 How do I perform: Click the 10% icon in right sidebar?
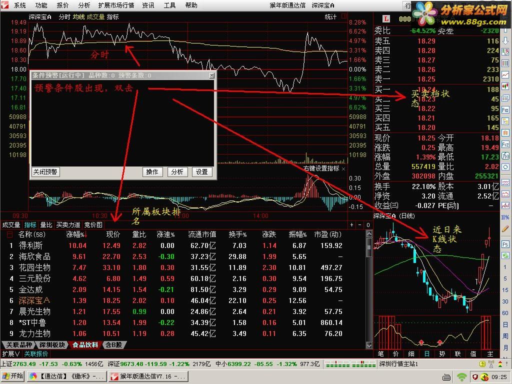click(505, 217)
